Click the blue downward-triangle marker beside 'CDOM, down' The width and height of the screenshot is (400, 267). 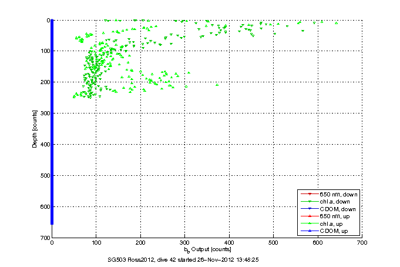pos(310,209)
